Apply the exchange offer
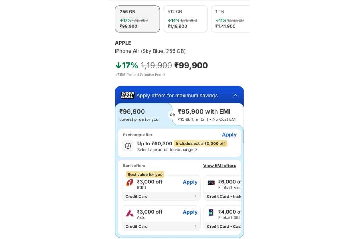This screenshot has height=239, width=359. tap(229, 135)
